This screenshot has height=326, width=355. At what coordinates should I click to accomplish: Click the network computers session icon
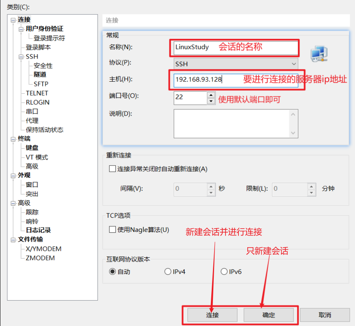[x=319, y=54]
